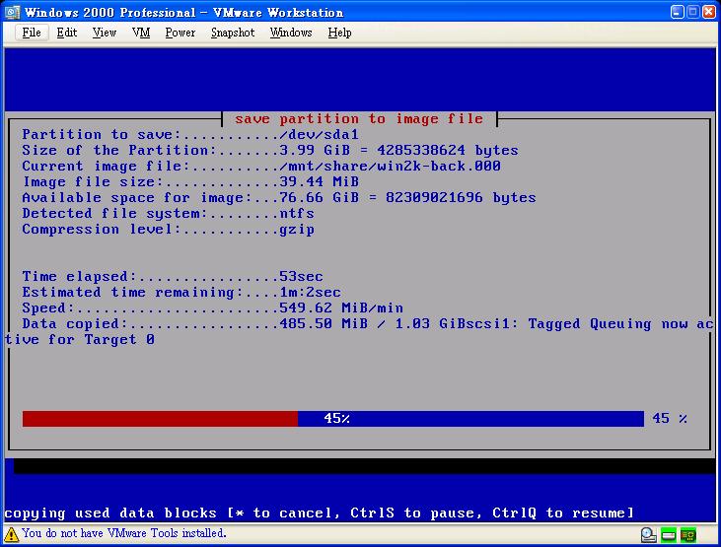
Task: Click the gzip compression level value
Action: (x=297, y=230)
